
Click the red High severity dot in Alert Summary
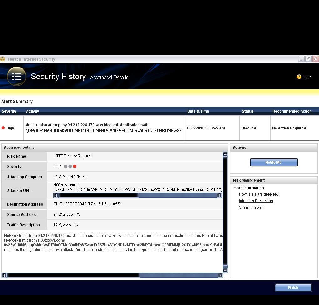click(x=3, y=128)
